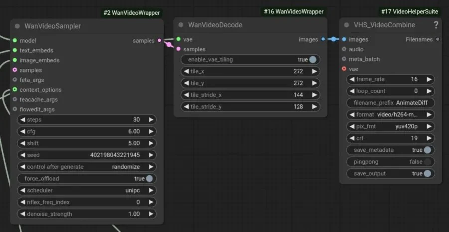Collapse the WanVideoSampler node via its header dot
This screenshot has height=232, width=449.
click(x=17, y=26)
